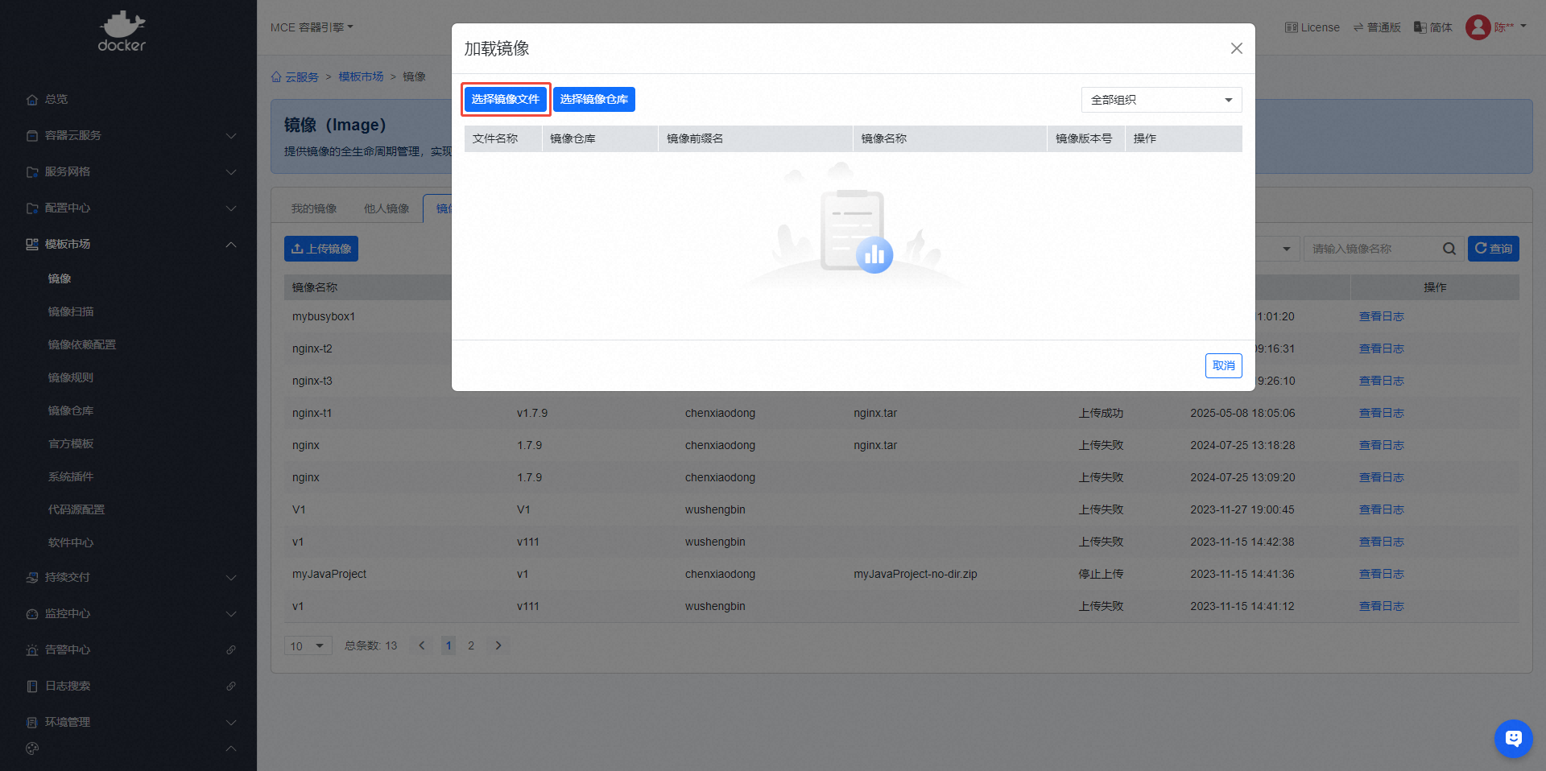This screenshot has width=1546, height=771.
Task: Expand the 容器云服务 sidebar menu
Action: pyautogui.click(x=129, y=135)
